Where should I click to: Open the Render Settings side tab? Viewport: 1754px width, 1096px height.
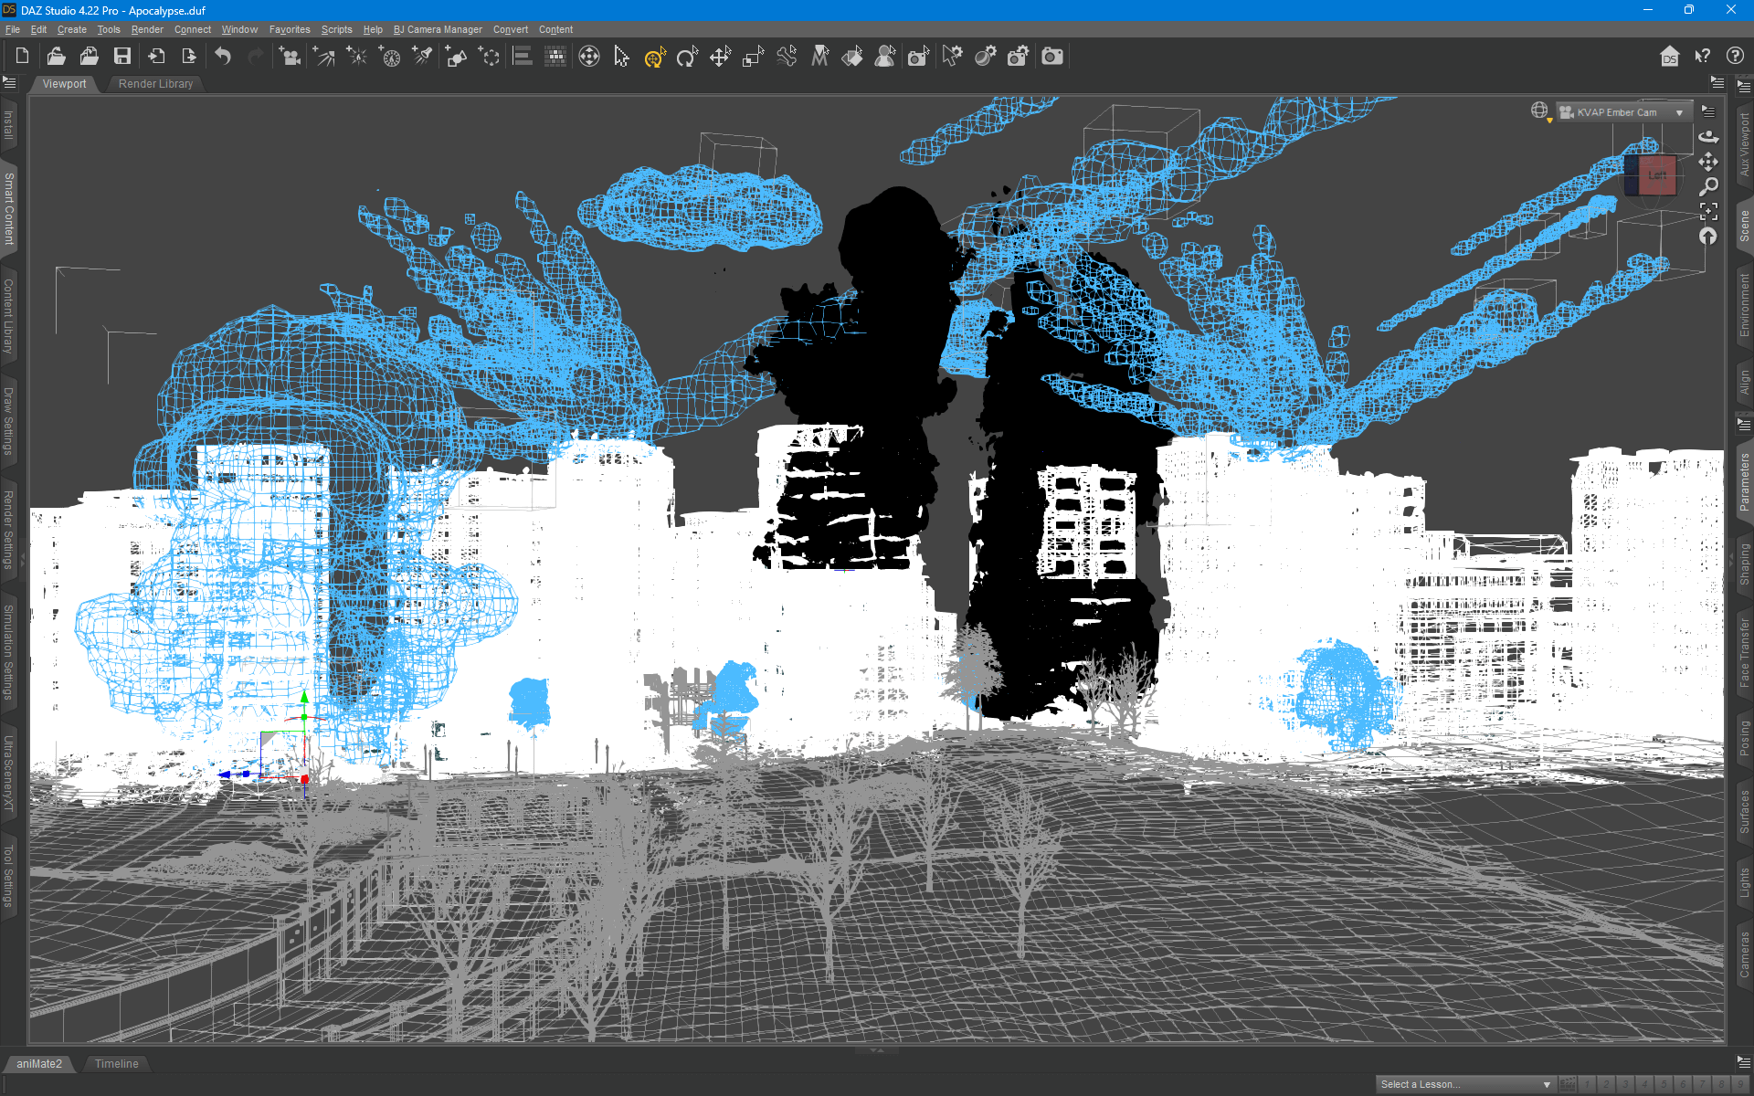9,529
